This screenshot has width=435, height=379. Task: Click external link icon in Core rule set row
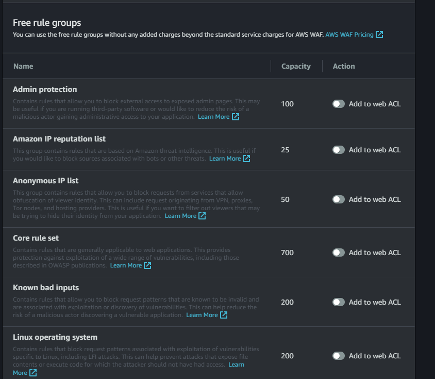tap(147, 265)
